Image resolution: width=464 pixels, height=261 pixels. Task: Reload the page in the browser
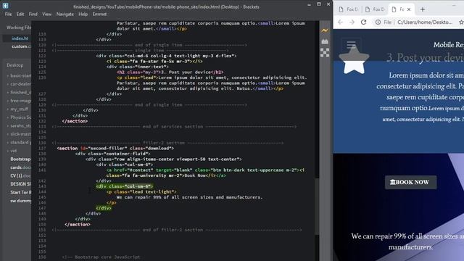tap(363, 22)
